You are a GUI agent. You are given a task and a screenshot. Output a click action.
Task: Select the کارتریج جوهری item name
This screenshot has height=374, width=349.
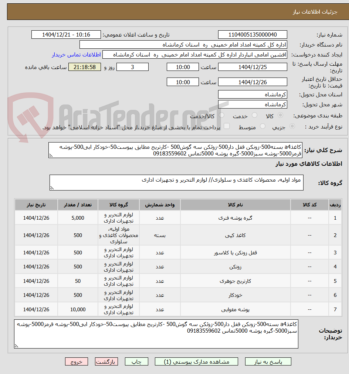(235, 281)
